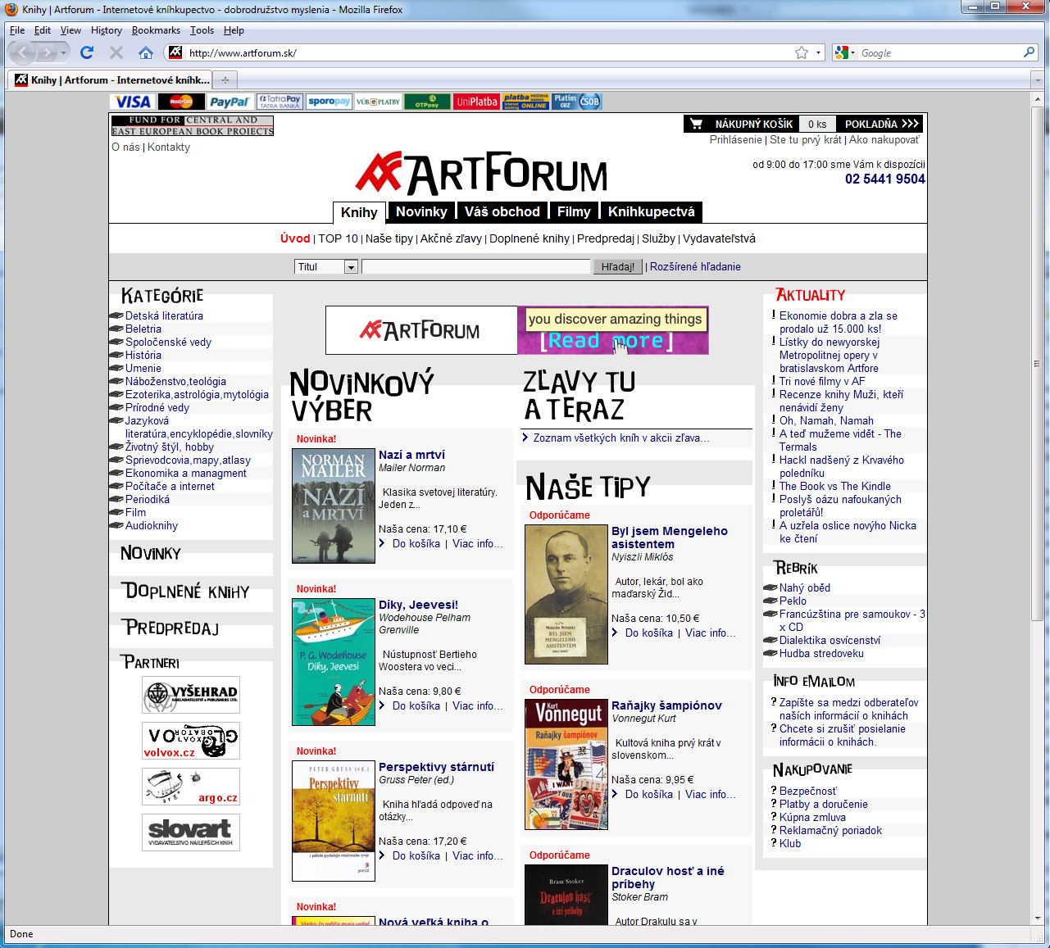Click the browser Back arrow button

[23, 53]
